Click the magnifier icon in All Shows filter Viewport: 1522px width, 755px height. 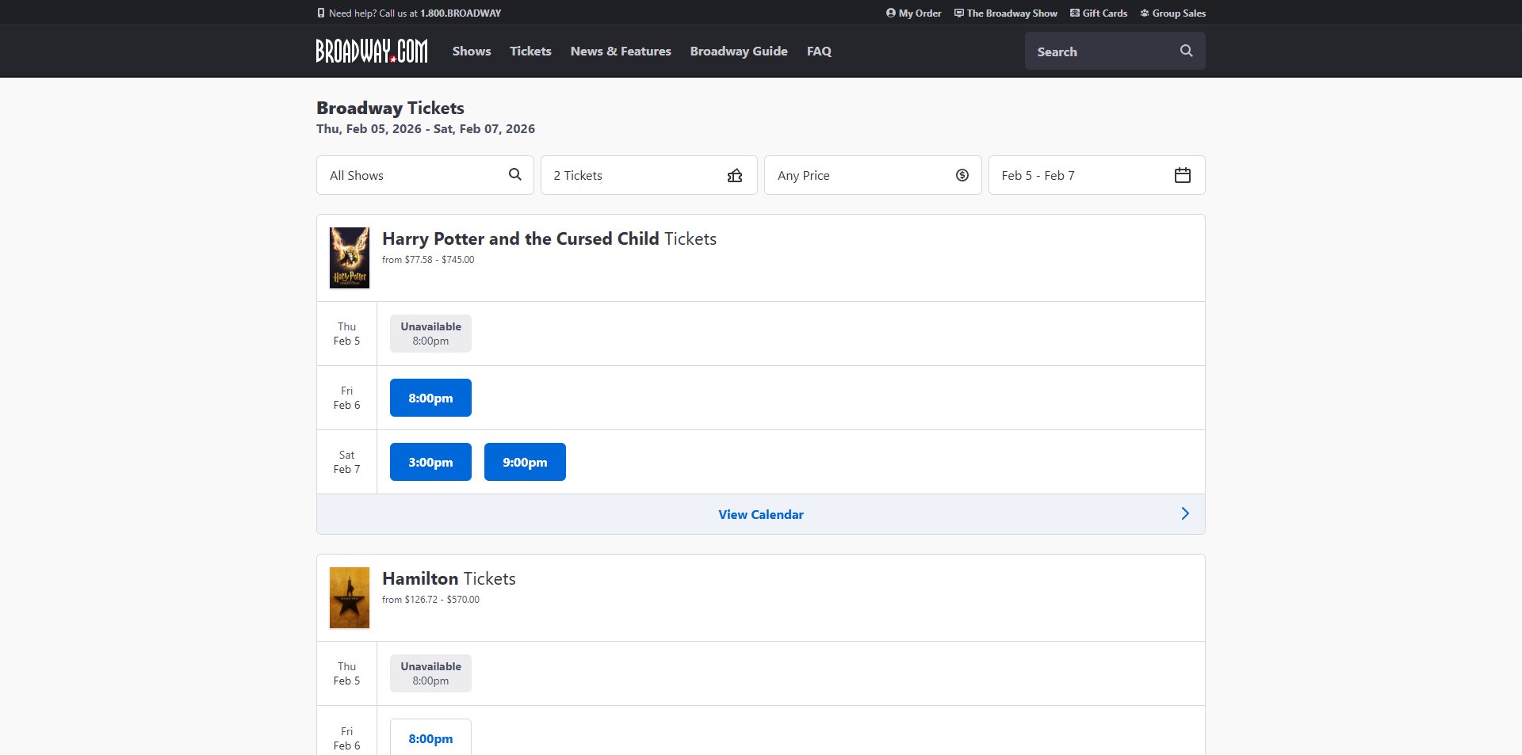[x=514, y=175]
